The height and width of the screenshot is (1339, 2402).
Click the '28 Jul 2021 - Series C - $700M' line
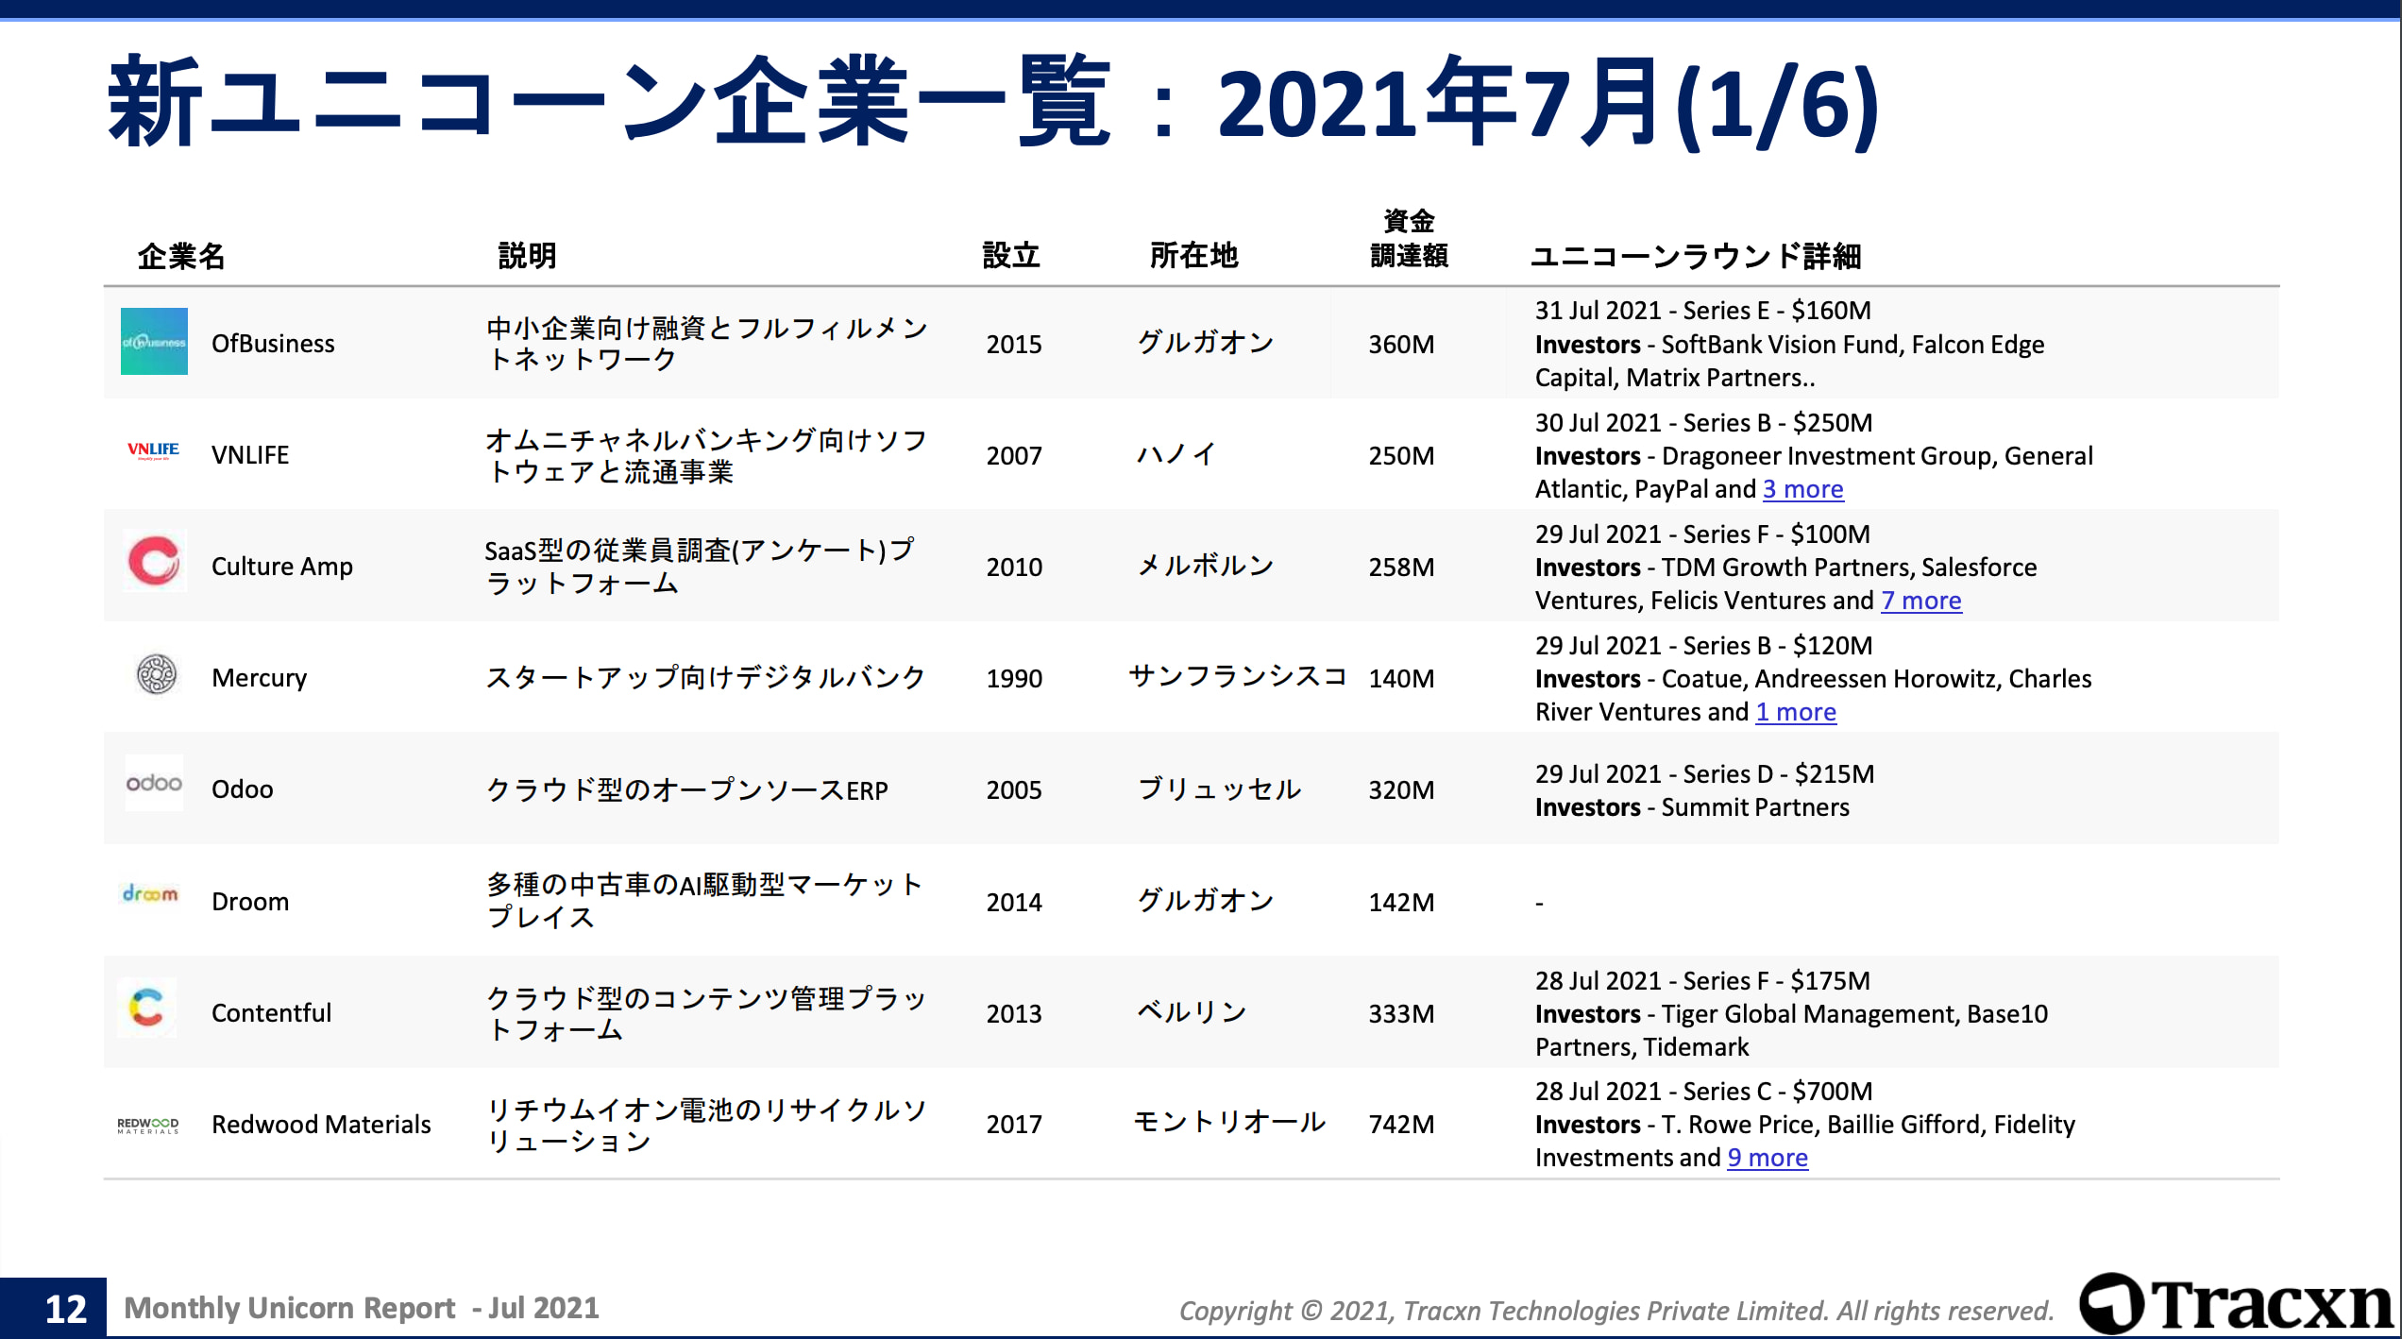tap(1703, 1091)
